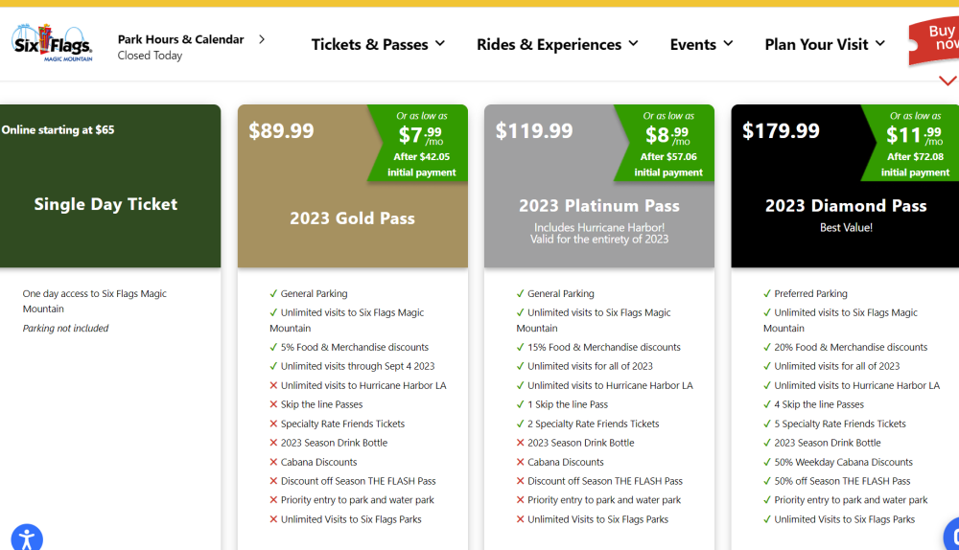Expand the Rides & Experiences dropdown
Image resolution: width=959 pixels, height=550 pixels.
pyautogui.click(x=557, y=44)
